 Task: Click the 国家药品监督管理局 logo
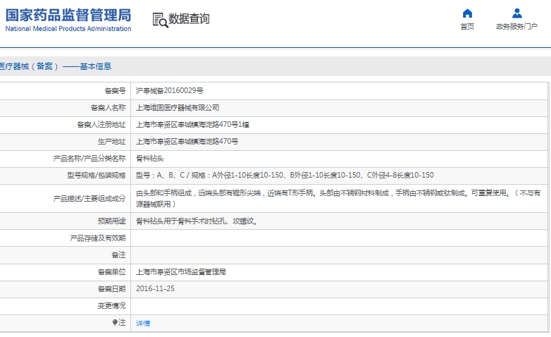tap(68, 16)
